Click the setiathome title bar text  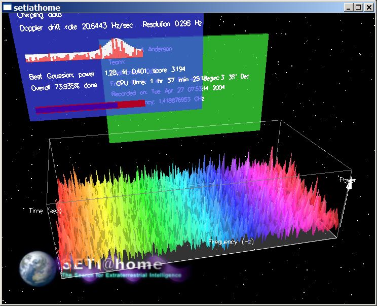click(37, 8)
